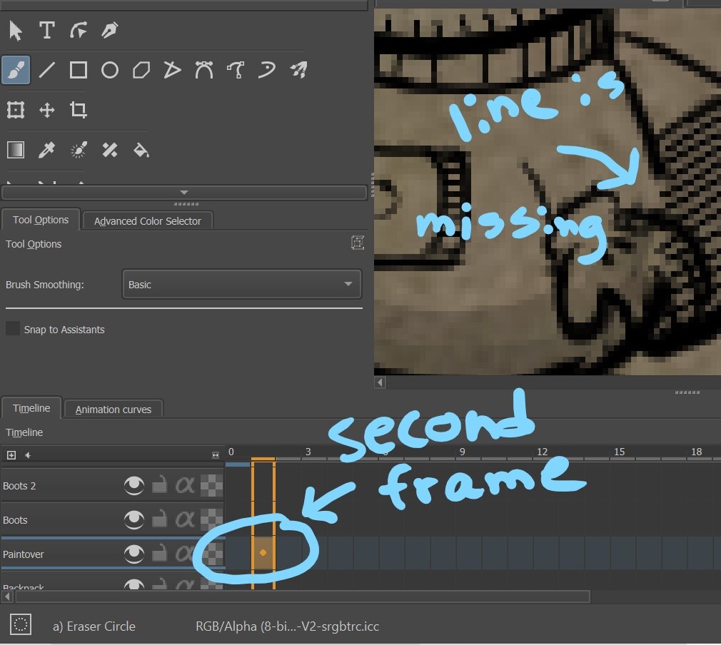Toggle visibility of Paintover layer
This screenshot has height=645, width=721.
pyautogui.click(x=133, y=554)
